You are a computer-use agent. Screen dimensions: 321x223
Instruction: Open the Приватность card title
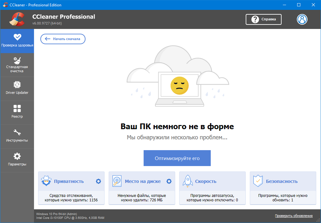click(69, 181)
